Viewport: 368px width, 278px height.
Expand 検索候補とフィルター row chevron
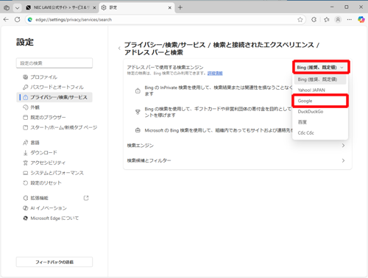click(343, 160)
